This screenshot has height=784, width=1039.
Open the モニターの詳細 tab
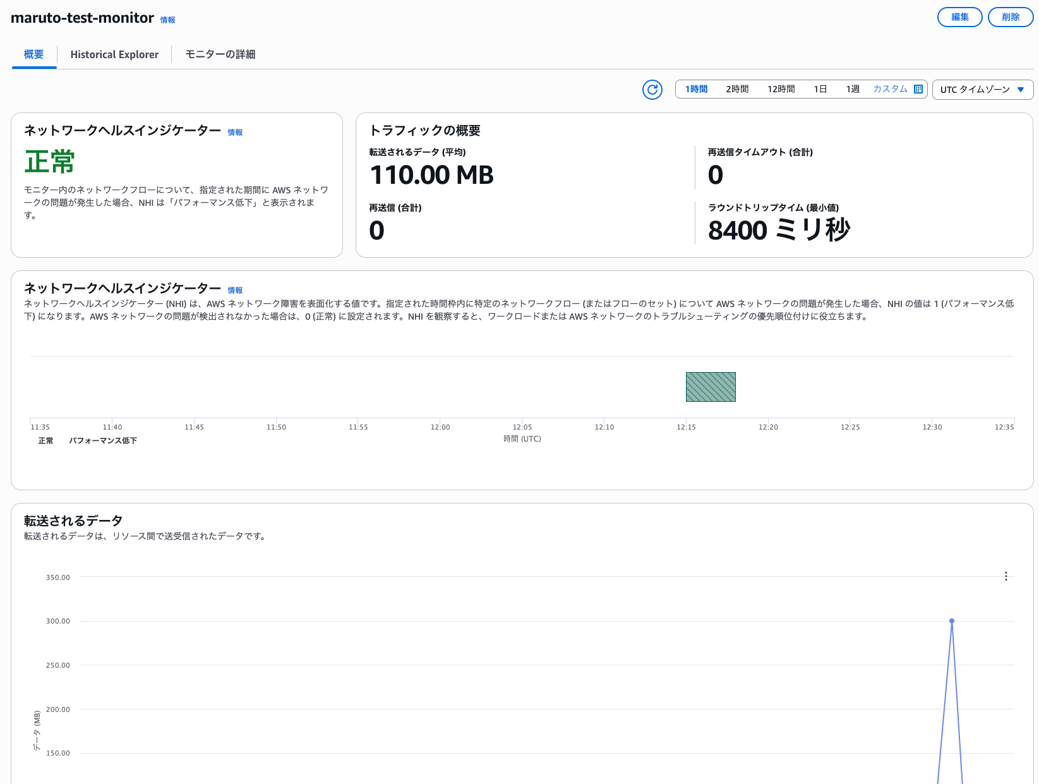point(220,54)
